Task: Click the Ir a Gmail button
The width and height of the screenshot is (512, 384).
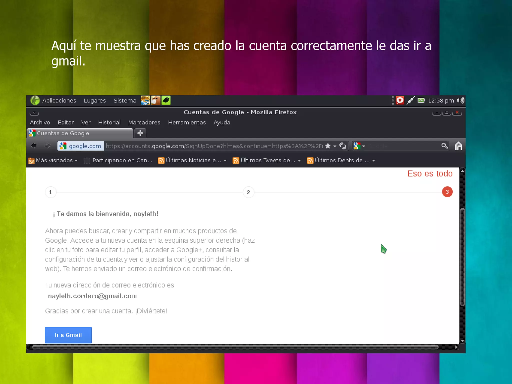Action: pyautogui.click(x=68, y=335)
